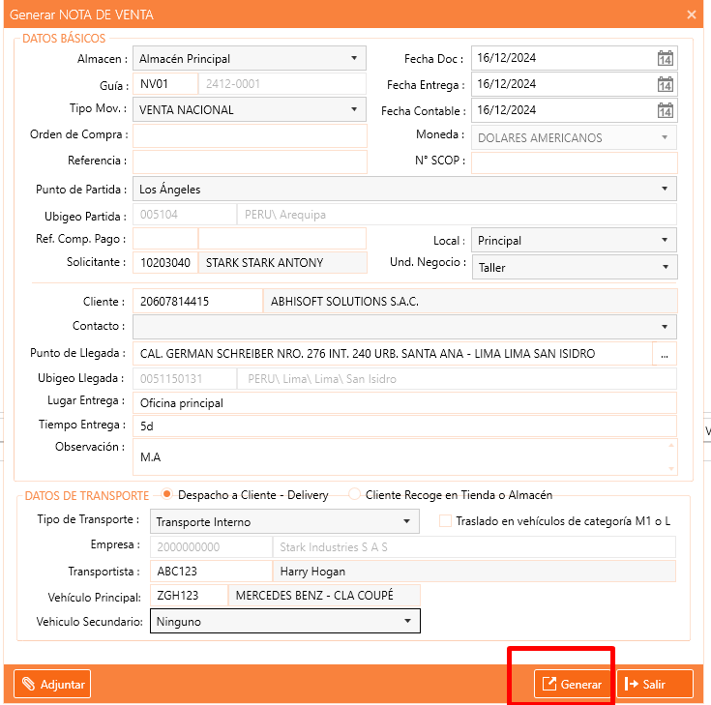Viewport: 711px width, 705px height.
Task: Click the N° SCOP input field
Action: pos(575,162)
